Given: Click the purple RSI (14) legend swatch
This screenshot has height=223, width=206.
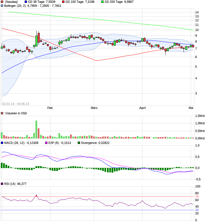Looking at the screenshot, I should (x=2, y=184).
